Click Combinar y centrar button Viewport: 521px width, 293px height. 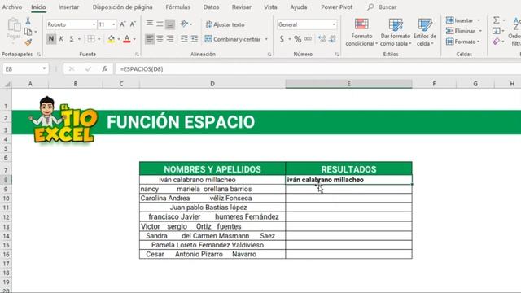click(233, 39)
